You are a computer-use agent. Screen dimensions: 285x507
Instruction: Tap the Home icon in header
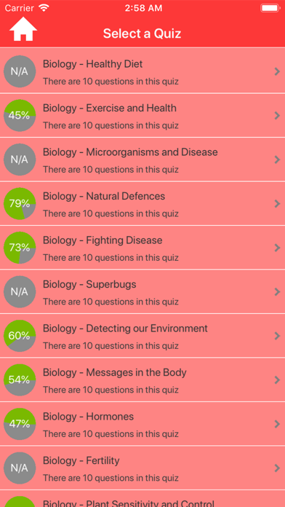pyautogui.click(x=23, y=29)
